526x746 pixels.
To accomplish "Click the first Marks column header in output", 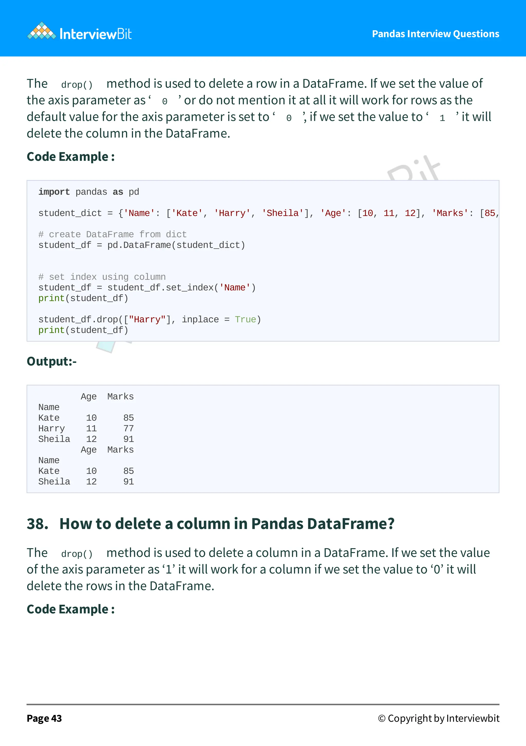I will (120, 397).
